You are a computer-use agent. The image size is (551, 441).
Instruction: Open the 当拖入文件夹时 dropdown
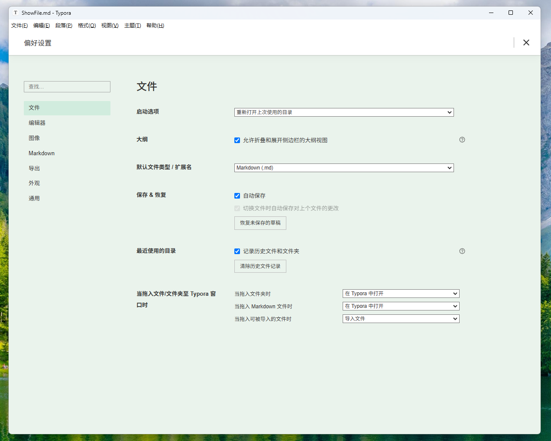pos(401,294)
